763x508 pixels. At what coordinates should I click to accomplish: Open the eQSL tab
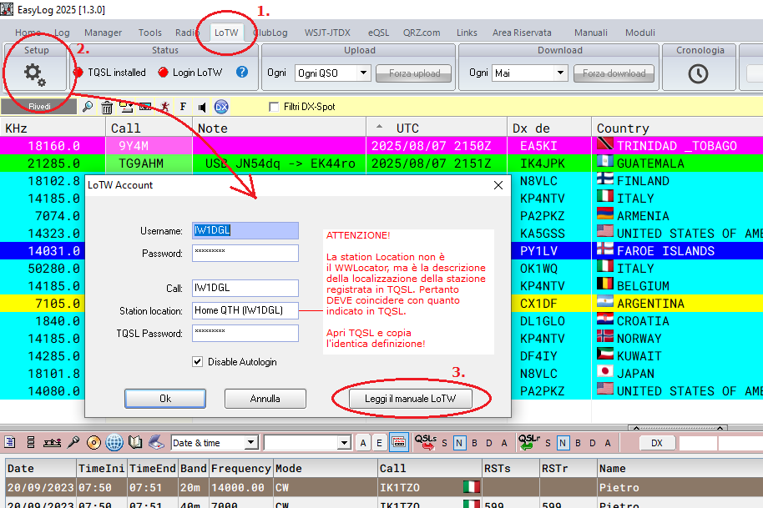(x=378, y=33)
